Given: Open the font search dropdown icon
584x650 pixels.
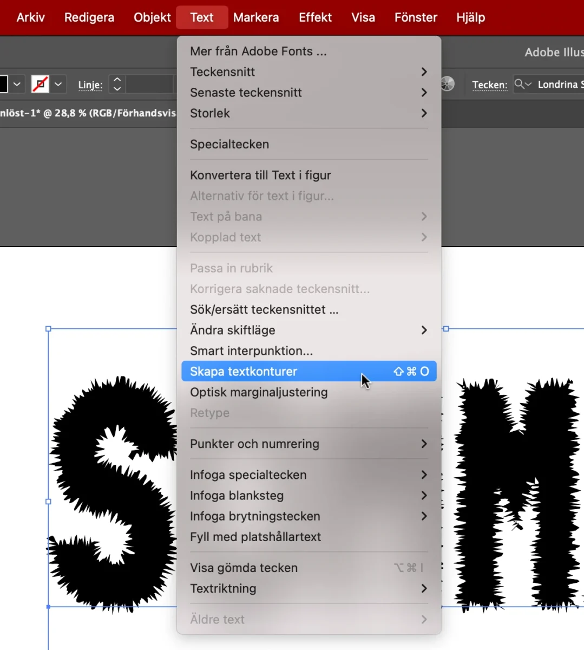Looking at the screenshot, I should click(523, 84).
